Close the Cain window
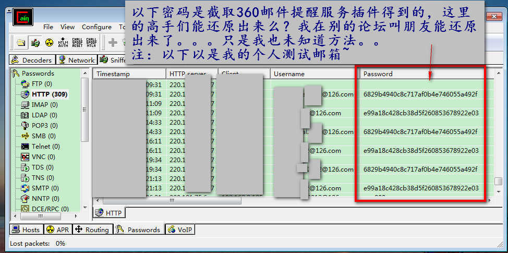 pos(494,17)
